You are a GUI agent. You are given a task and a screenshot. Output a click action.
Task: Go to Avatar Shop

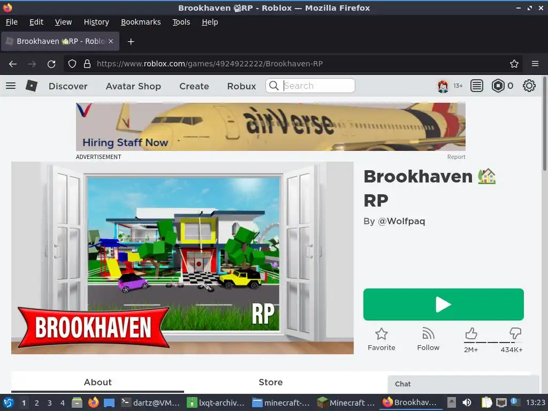click(133, 86)
